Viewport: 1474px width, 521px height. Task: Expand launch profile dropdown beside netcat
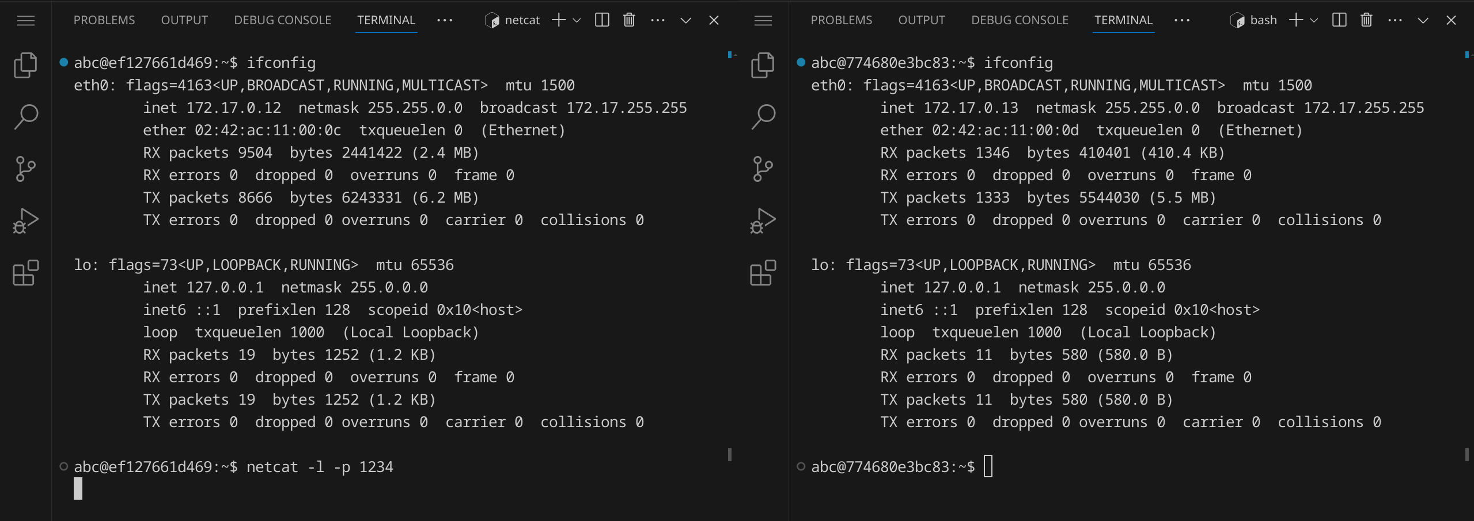(577, 20)
